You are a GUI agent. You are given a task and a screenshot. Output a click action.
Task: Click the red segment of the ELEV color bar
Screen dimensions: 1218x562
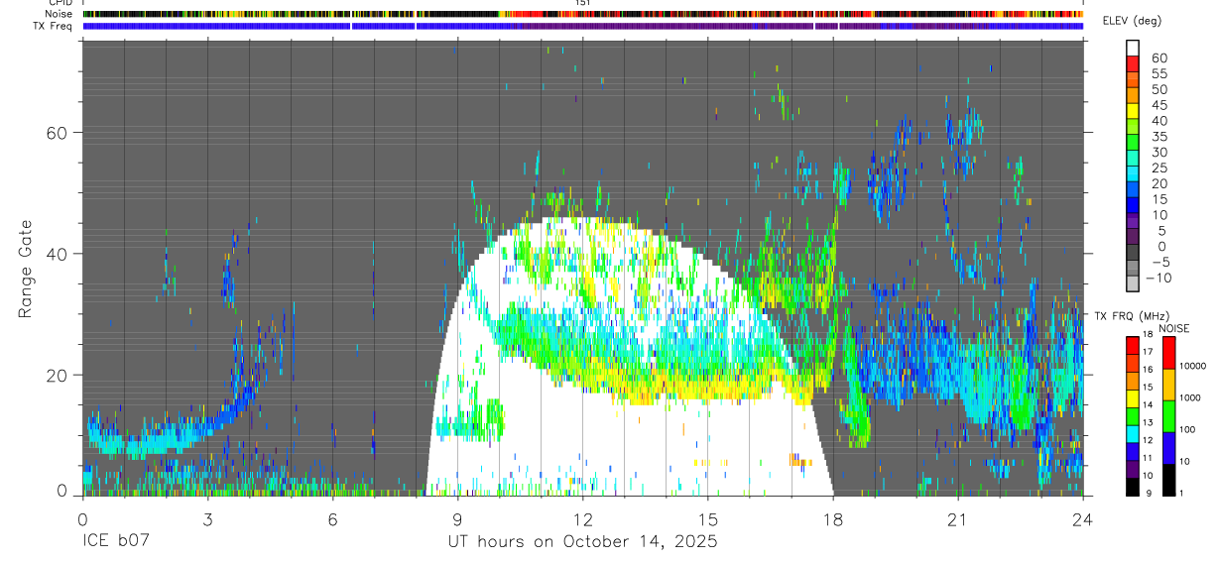1134,64
